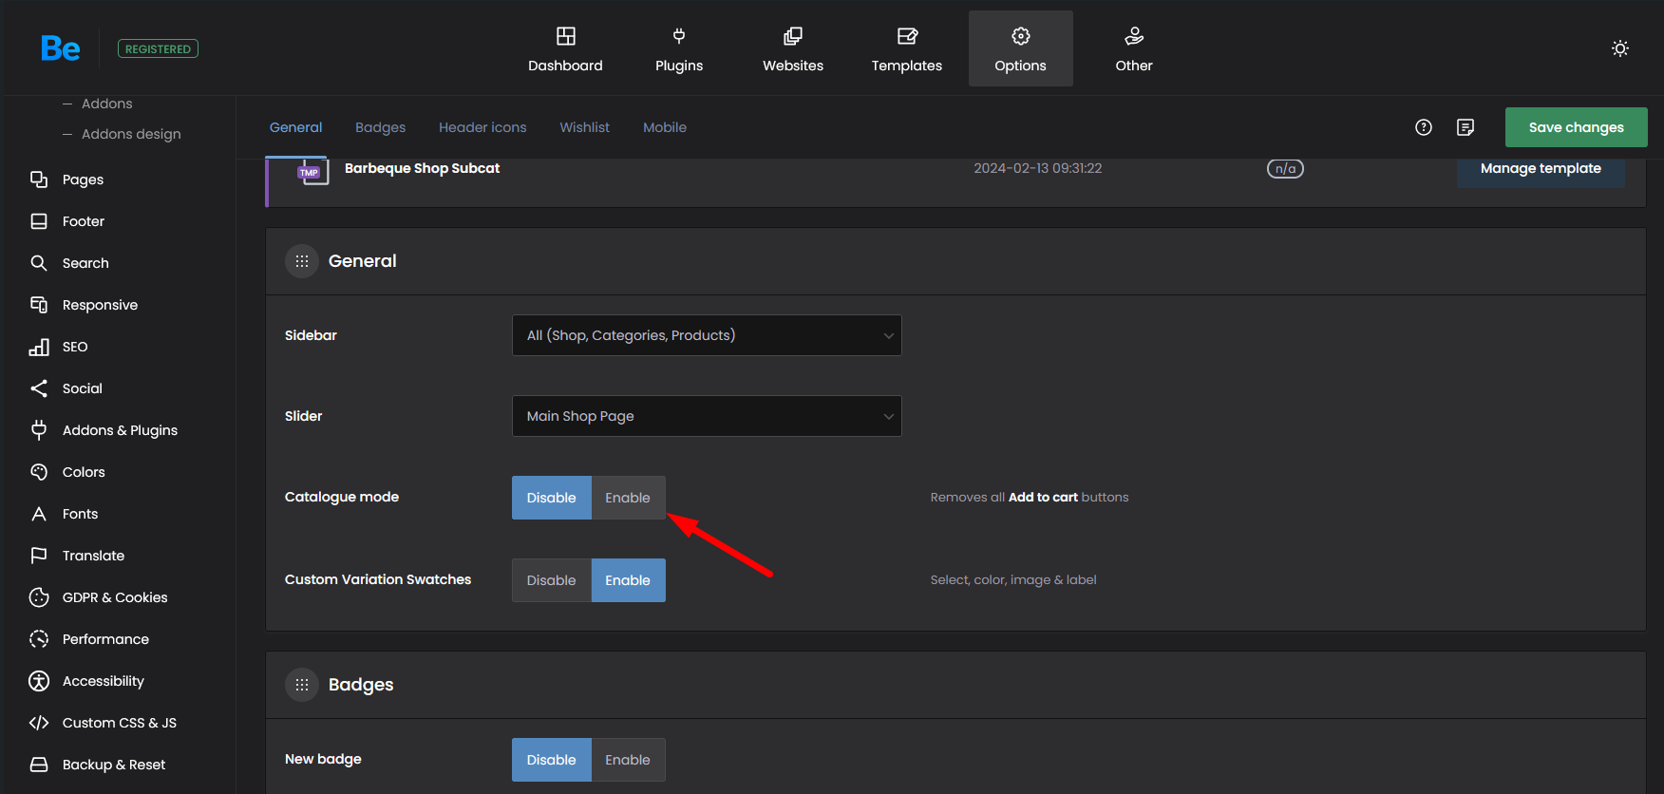Click the Addons & Plugins plug icon
The height and width of the screenshot is (794, 1664).
pyautogui.click(x=39, y=430)
